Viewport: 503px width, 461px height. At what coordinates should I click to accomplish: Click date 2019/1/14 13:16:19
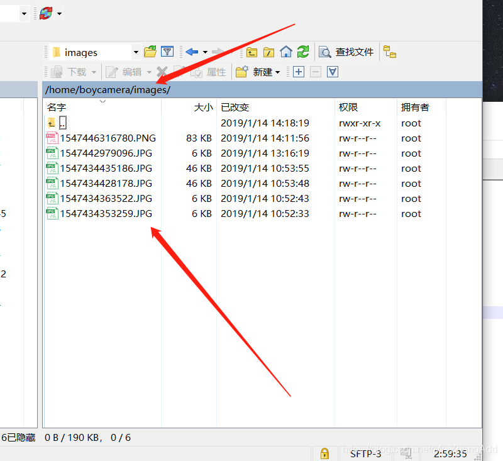tap(265, 153)
